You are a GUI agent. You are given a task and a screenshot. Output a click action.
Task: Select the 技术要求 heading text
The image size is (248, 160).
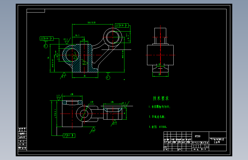(x=161, y=99)
